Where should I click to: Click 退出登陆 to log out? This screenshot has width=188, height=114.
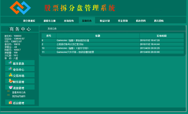pos(159,21)
